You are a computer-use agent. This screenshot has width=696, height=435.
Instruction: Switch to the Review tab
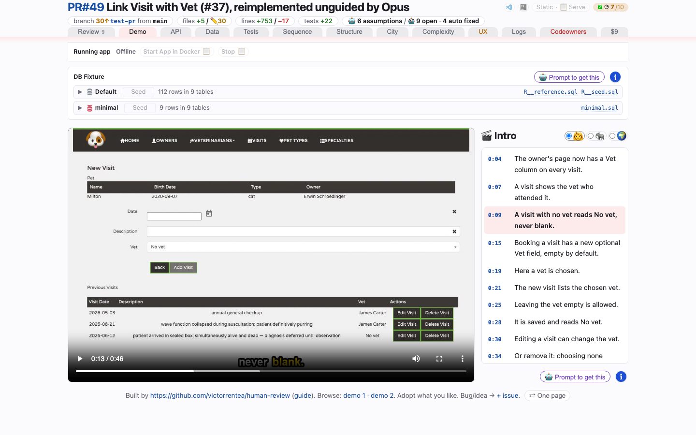[91, 32]
